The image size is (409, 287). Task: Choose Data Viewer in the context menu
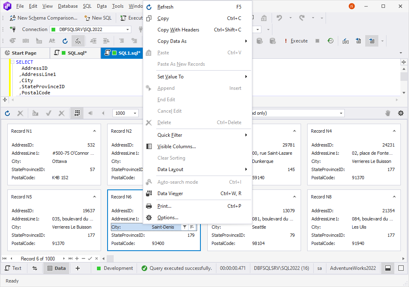click(198, 194)
